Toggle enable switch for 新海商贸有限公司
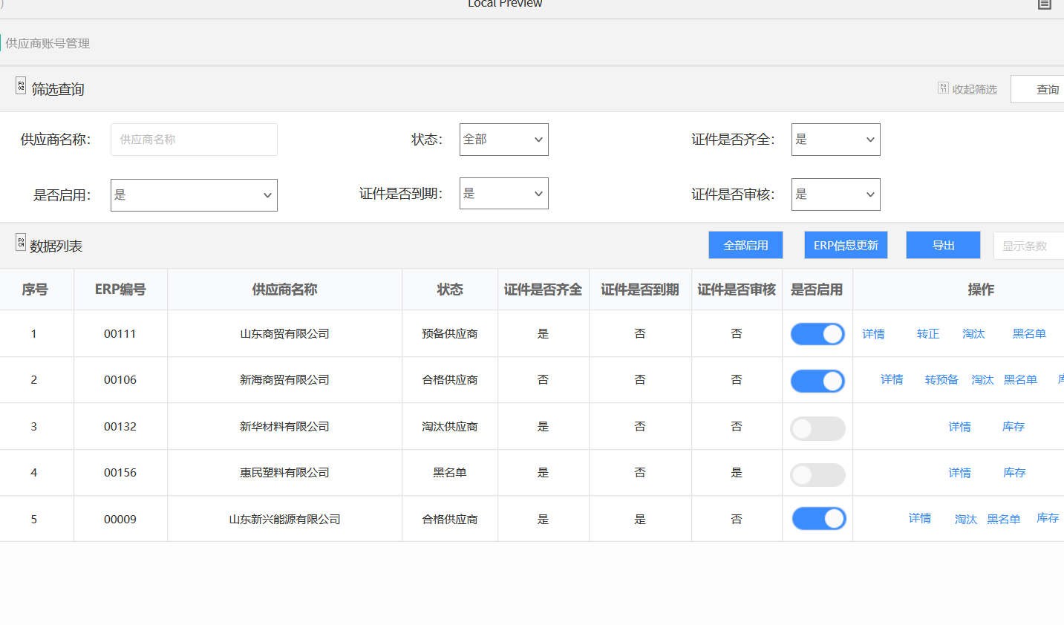Screen dimensions: 1064x625 pos(817,381)
